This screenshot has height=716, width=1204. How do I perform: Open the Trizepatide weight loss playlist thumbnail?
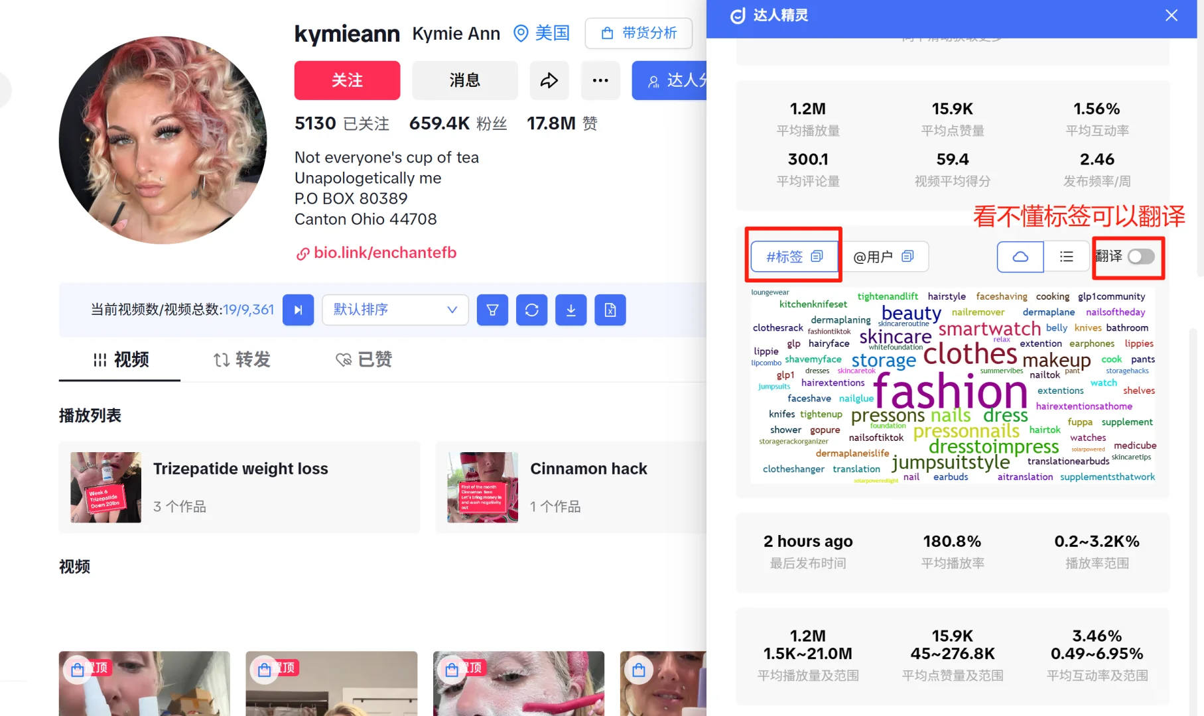coord(105,487)
